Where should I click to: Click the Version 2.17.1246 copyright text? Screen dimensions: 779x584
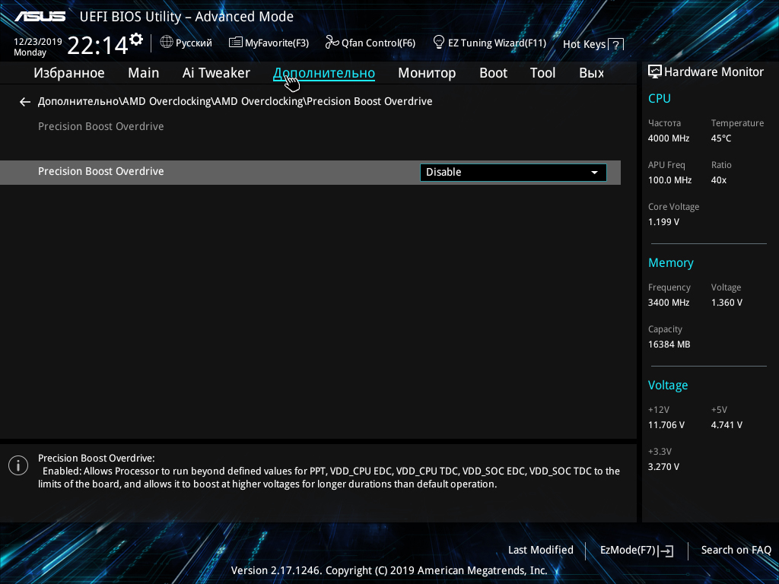click(x=389, y=570)
